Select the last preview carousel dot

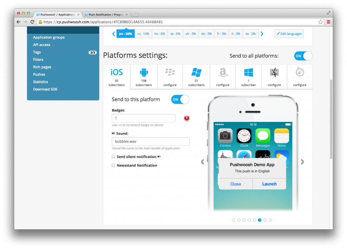coord(270,220)
